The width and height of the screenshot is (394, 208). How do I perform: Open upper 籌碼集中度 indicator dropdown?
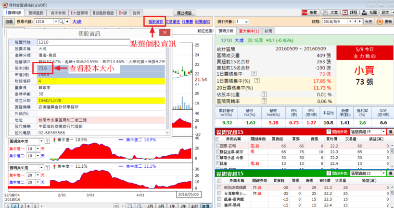click(41, 141)
